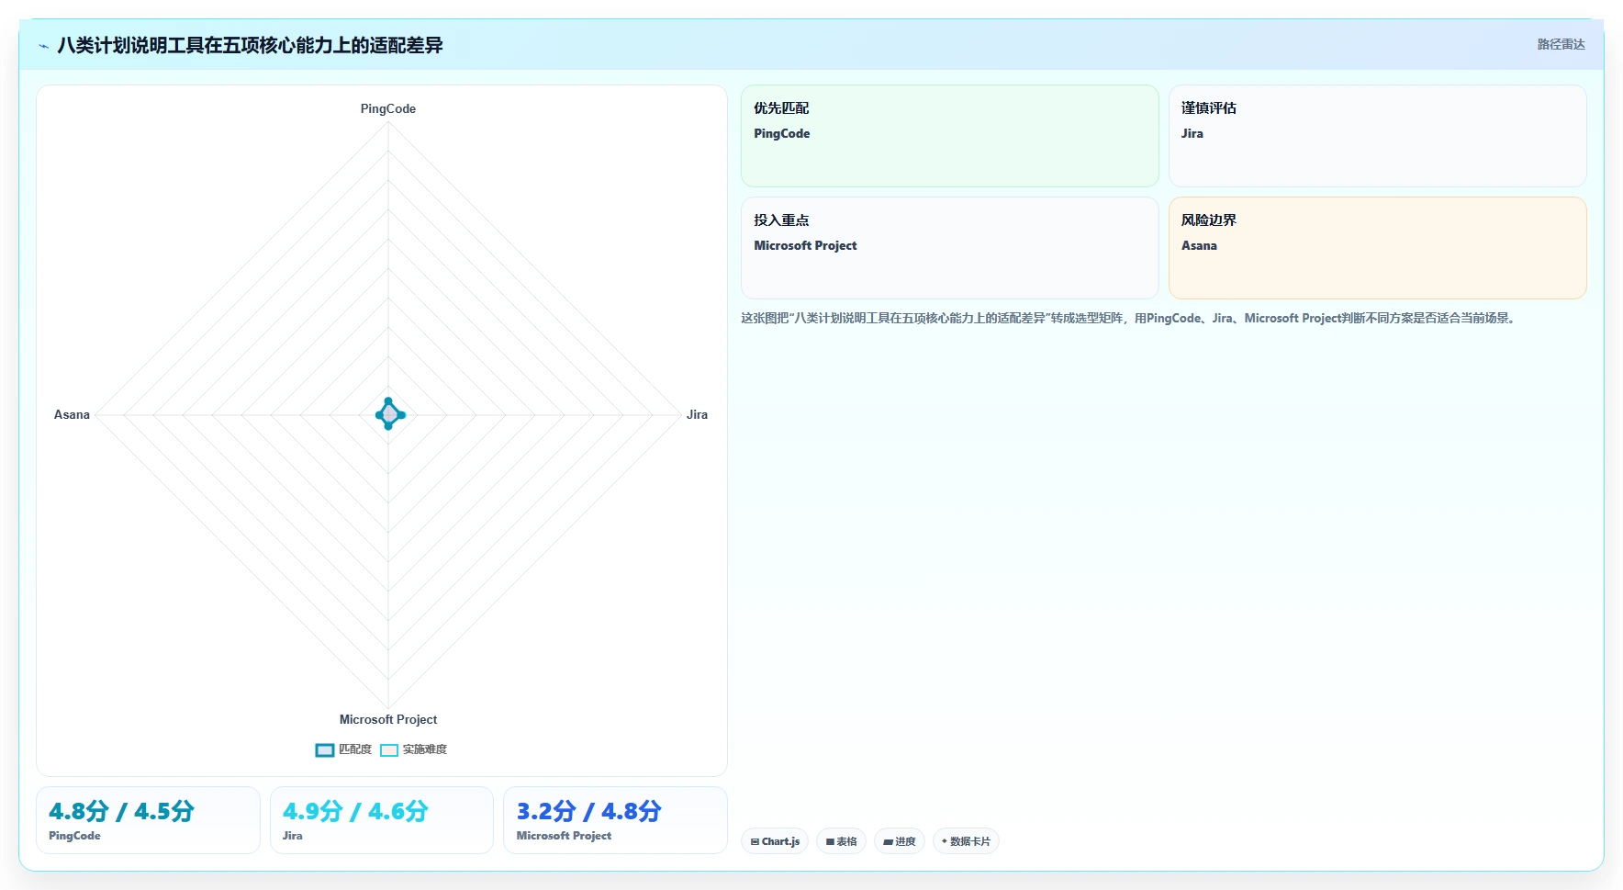1623x890 pixels.
Task: Toggle the 实施难度 legend swatch
Action: coord(389,750)
